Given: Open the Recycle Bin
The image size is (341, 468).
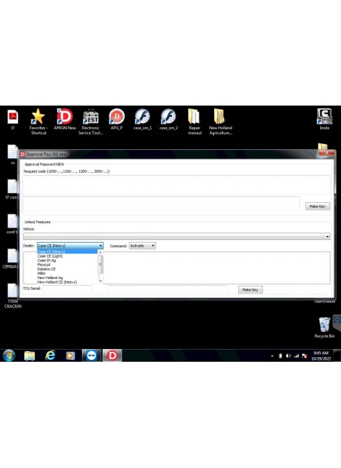Looking at the screenshot, I should point(324,327).
